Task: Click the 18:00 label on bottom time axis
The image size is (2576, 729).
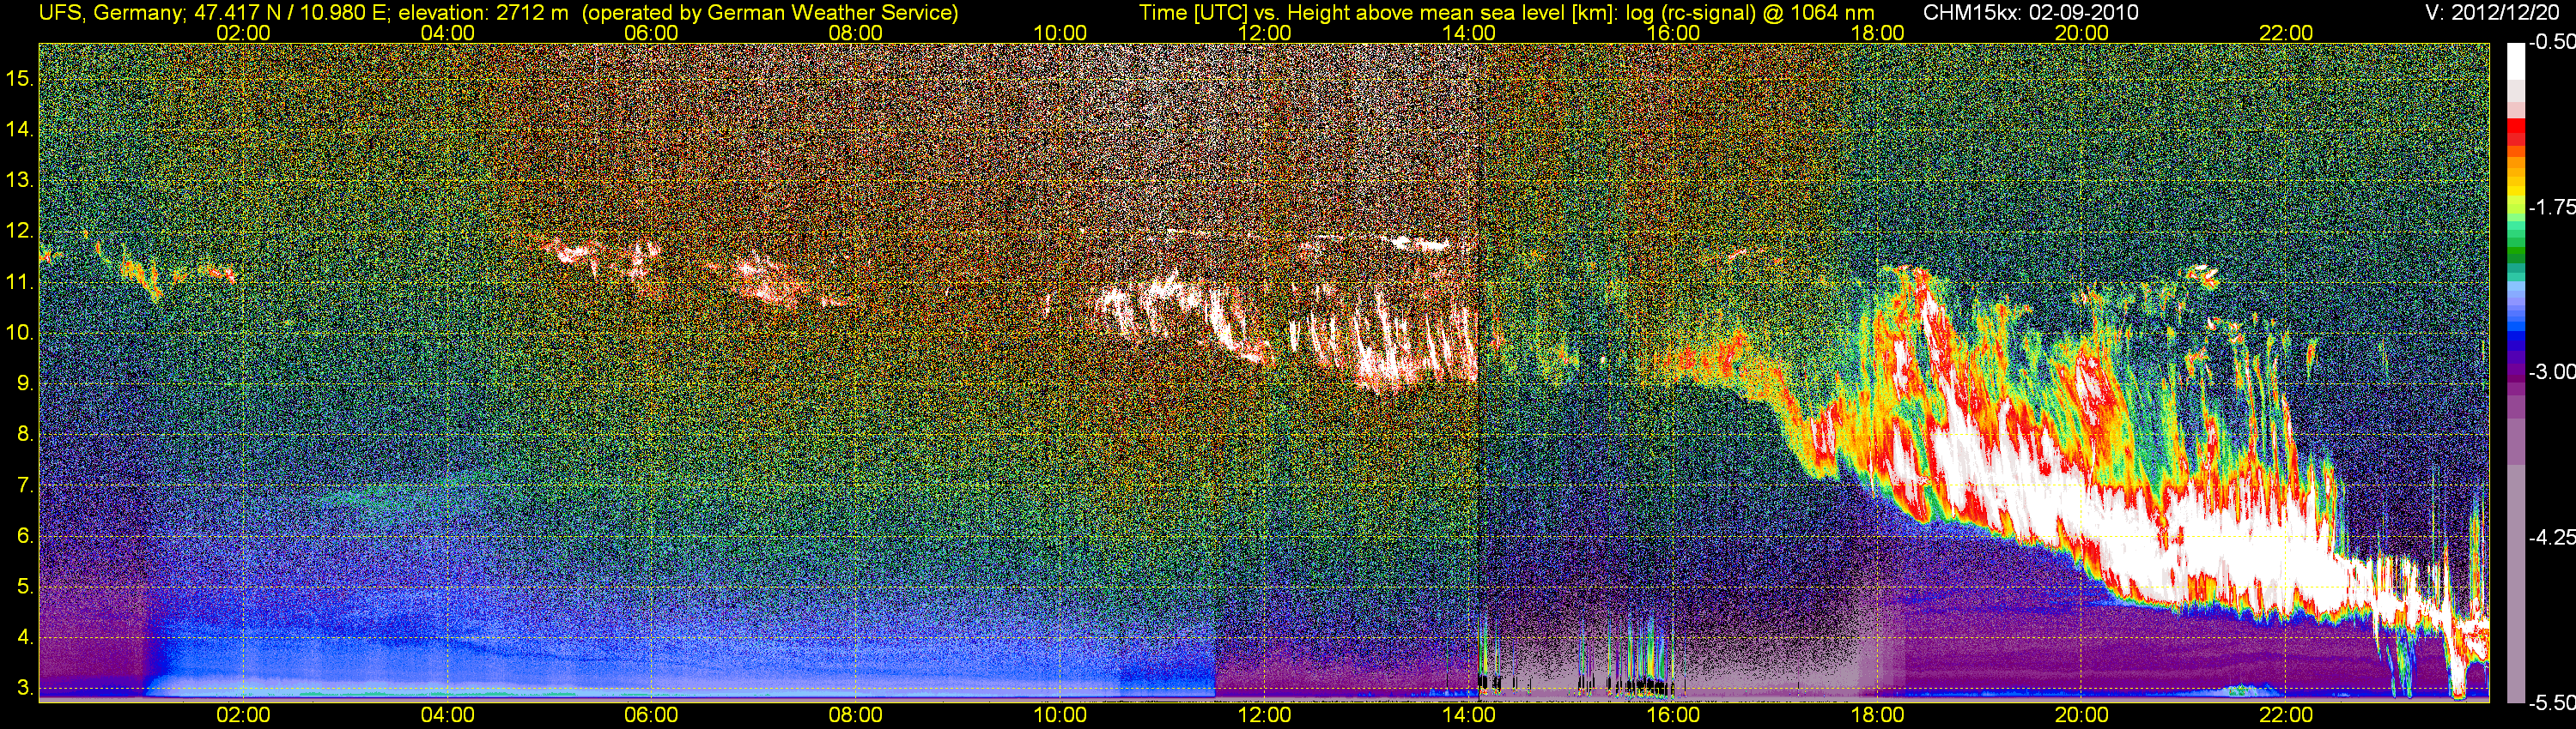Action: pos(1877,715)
